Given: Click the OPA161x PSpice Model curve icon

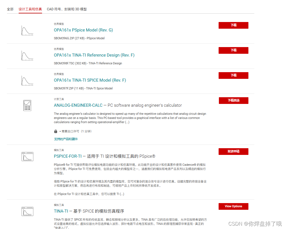Looking at the screenshot, I should [x=27, y=30].
